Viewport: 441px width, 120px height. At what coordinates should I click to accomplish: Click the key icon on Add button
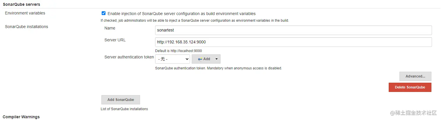click(x=200, y=59)
